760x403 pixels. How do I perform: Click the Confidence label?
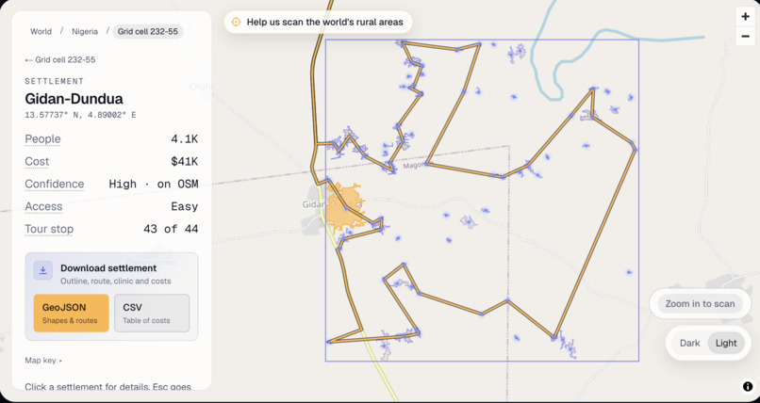(55, 185)
